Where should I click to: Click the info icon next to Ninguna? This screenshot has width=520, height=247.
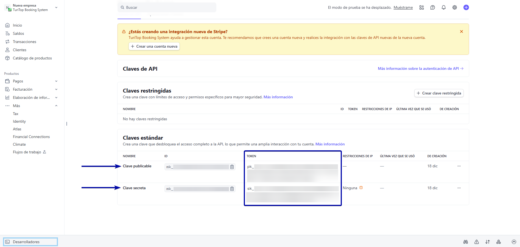pyautogui.click(x=361, y=188)
